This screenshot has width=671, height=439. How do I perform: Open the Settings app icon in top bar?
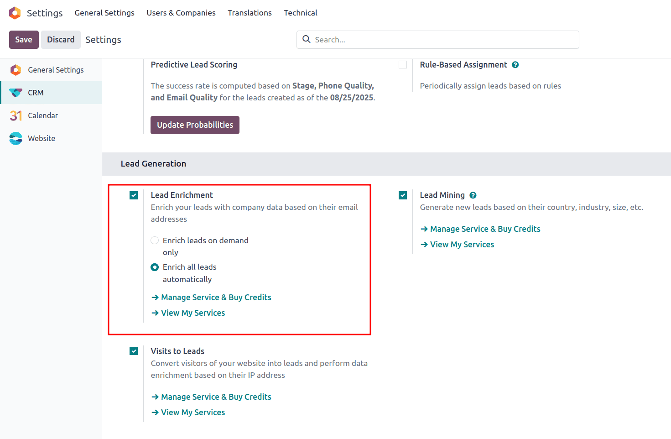[15, 13]
